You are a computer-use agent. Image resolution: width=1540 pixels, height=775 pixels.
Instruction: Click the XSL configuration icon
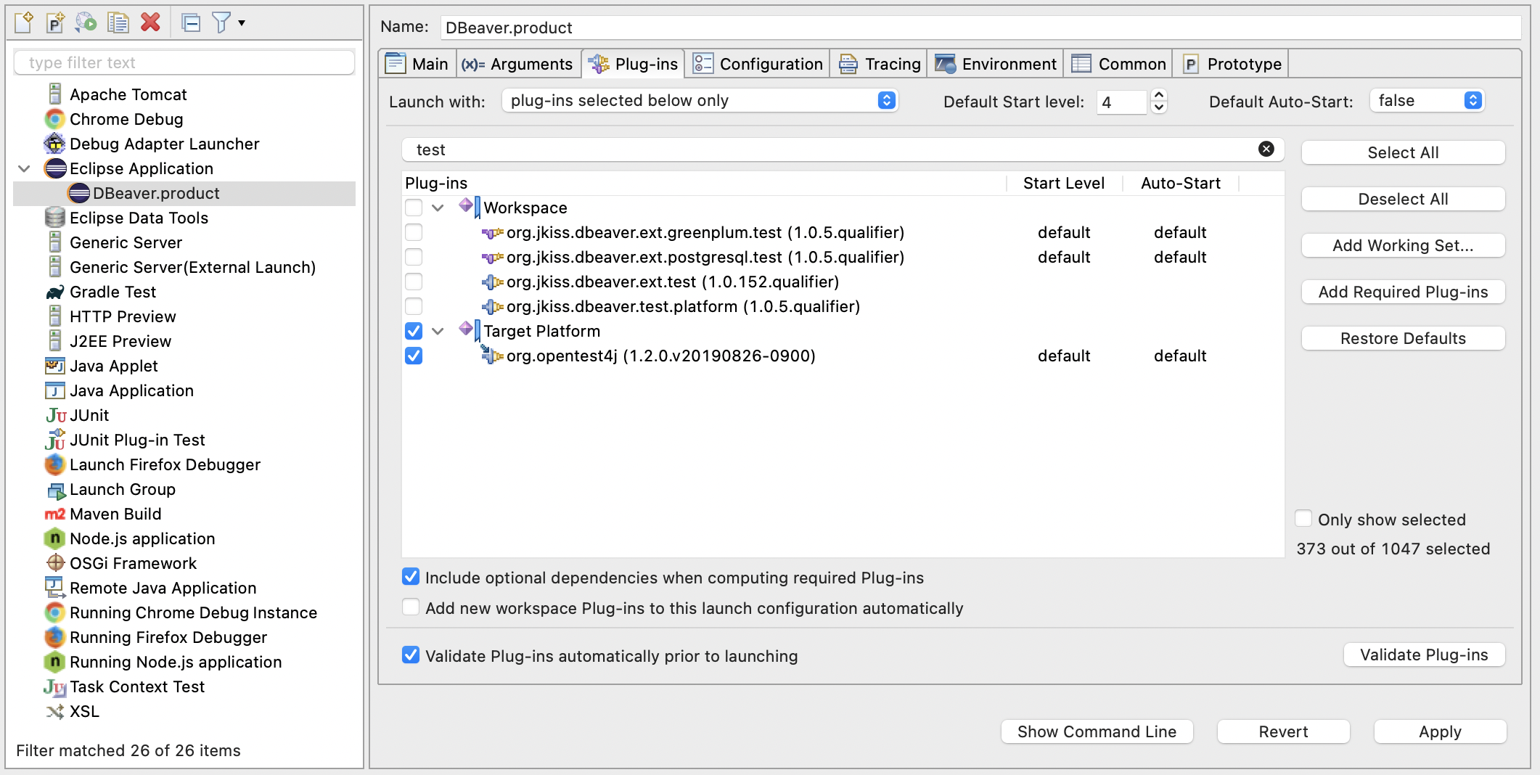(55, 711)
